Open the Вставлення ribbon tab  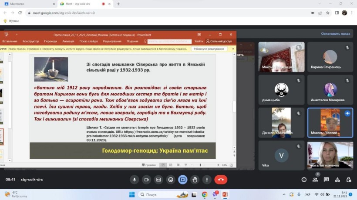(10, 41)
